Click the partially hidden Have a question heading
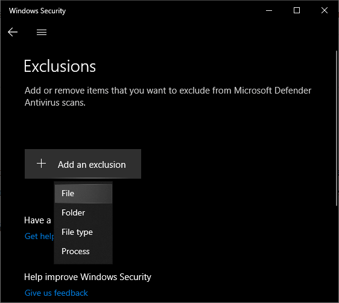Screen dimensions: 339x303 click(x=37, y=220)
